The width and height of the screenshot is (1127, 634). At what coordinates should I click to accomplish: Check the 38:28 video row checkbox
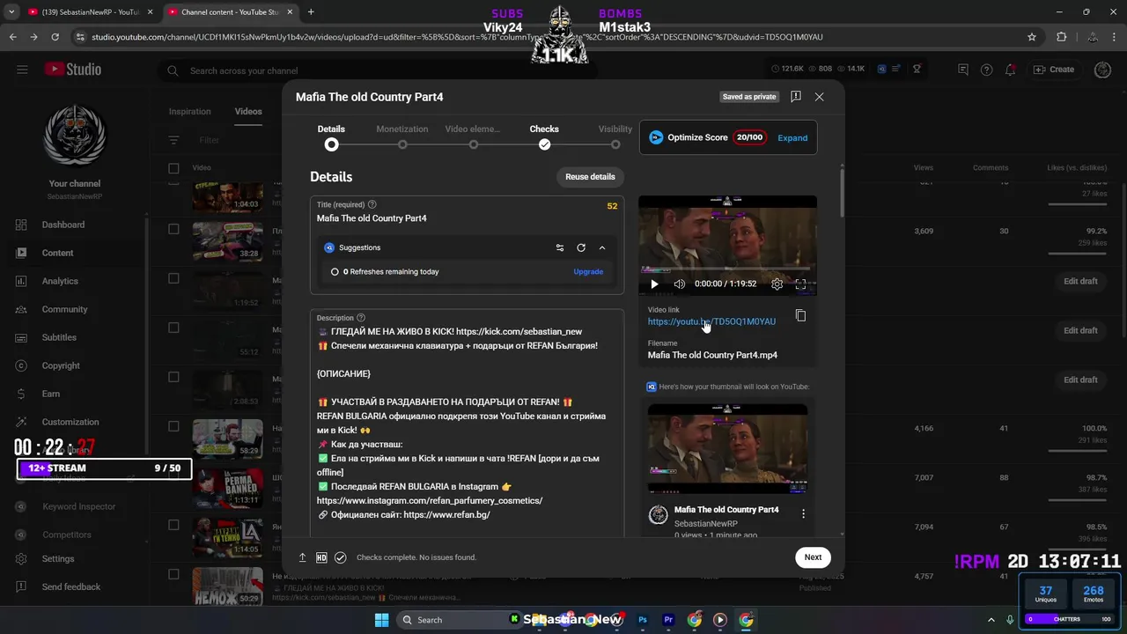click(173, 229)
